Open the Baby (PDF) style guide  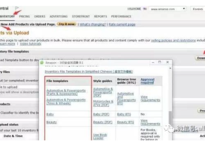(101, 114)
